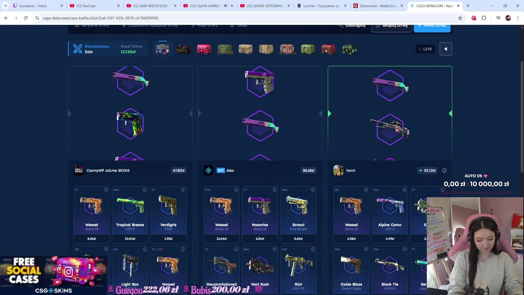Go back to the previous page

click(6, 18)
